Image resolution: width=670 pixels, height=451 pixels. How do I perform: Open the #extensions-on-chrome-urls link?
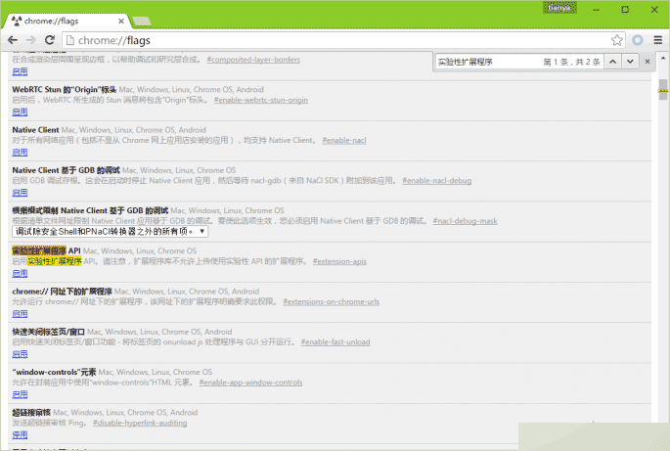coord(331,301)
